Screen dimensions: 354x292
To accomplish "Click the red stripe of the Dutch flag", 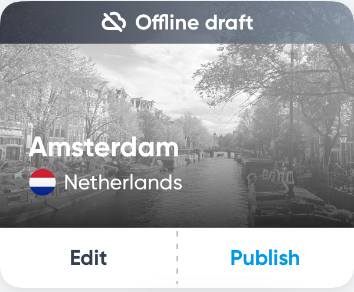I will pos(42,173).
